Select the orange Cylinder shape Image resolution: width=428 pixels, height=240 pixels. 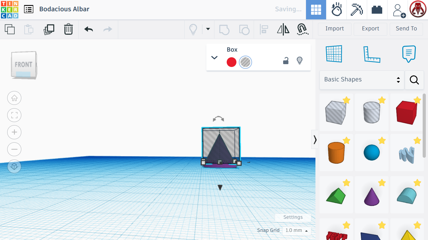point(336,152)
